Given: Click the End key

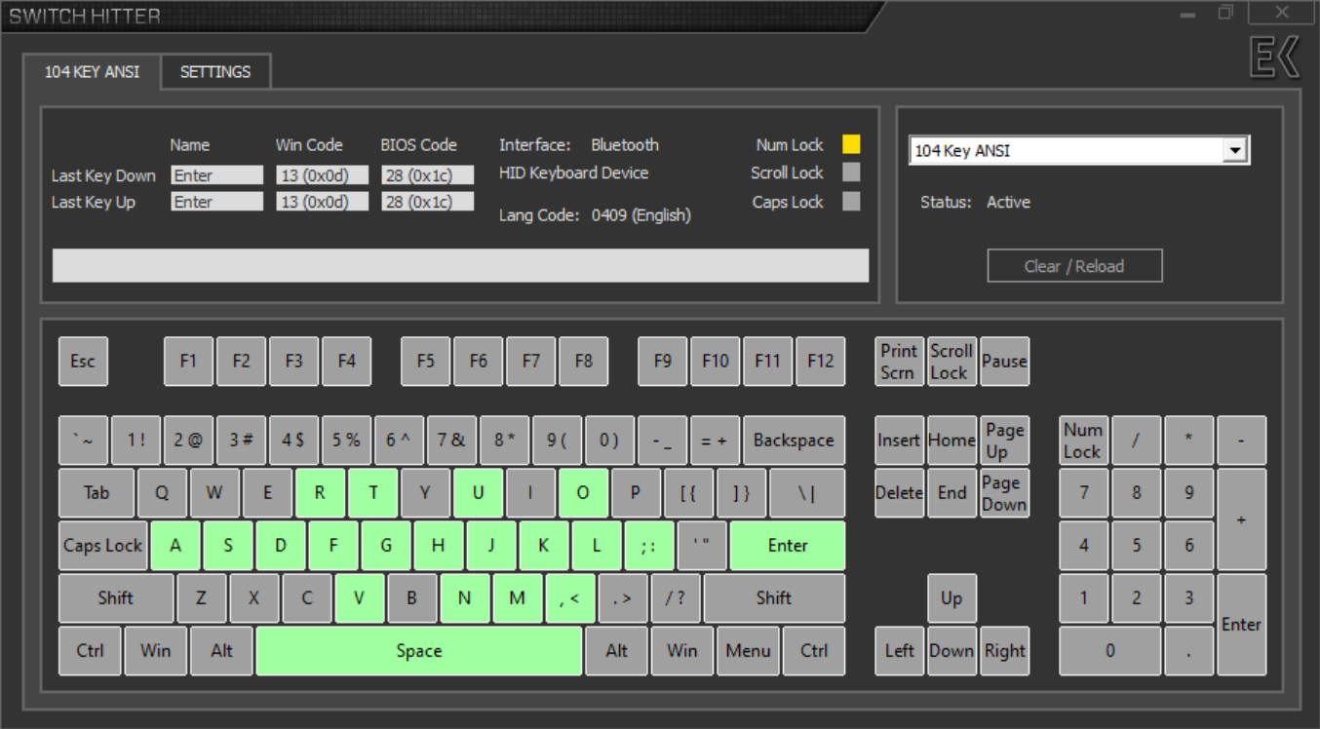Looking at the screenshot, I should click(951, 493).
